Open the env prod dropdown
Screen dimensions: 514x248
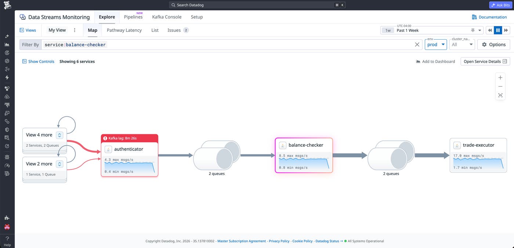coord(436,44)
